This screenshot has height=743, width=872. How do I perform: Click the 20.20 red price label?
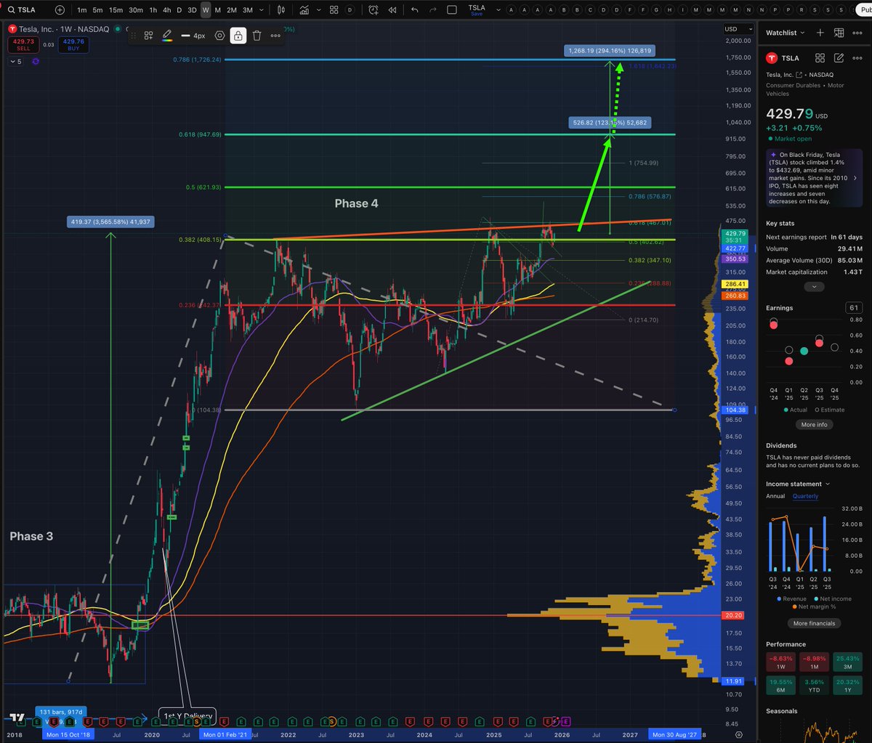[732, 615]
